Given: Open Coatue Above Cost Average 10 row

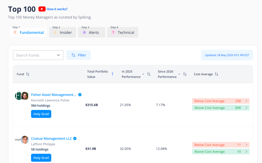Looking at the screenshot, I should [x=221, y=152].
